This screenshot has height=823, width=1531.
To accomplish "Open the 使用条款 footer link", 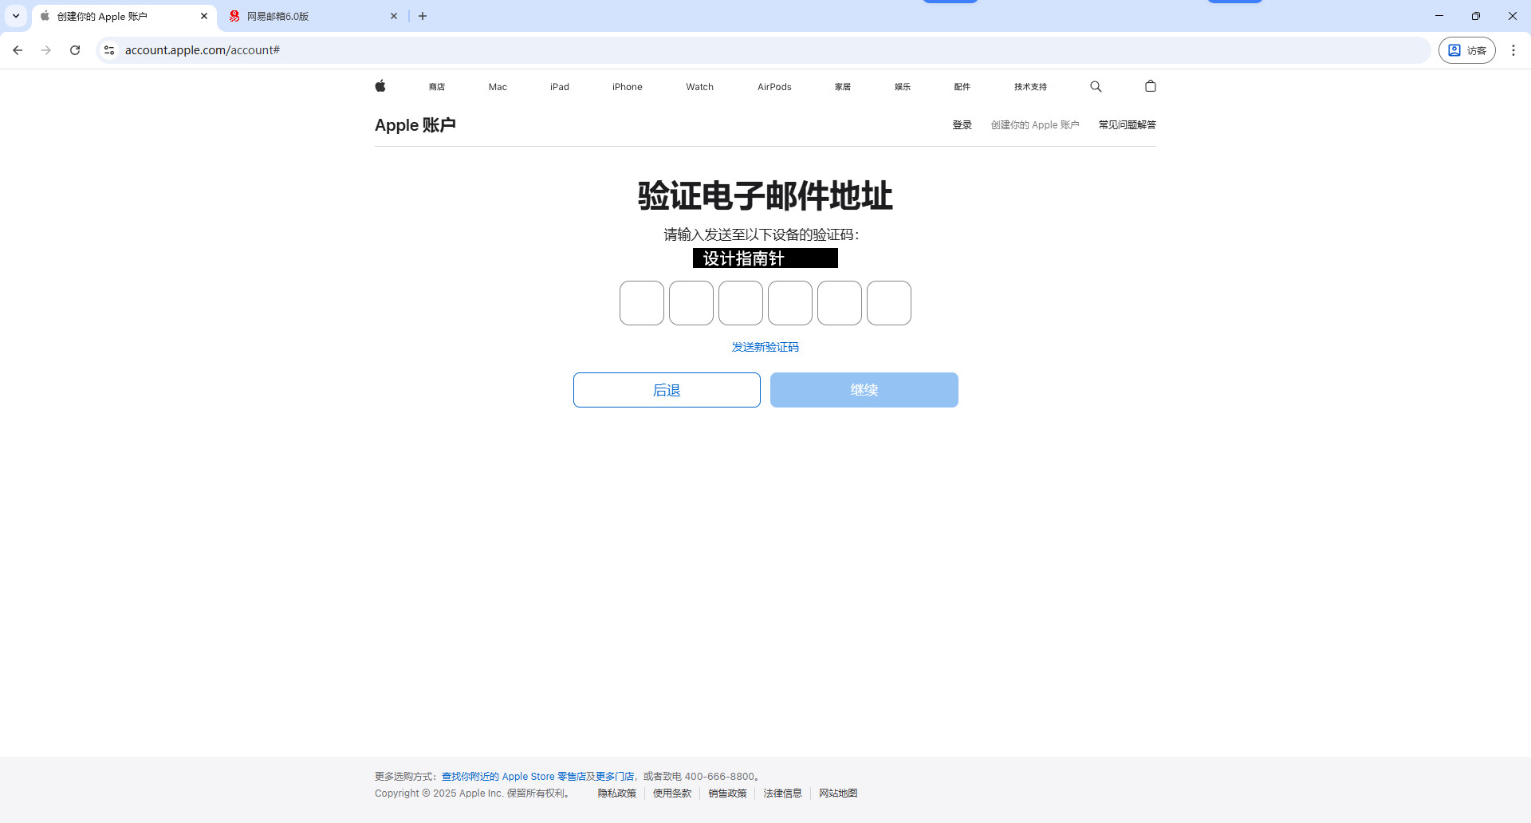I will tap(672, 793).
